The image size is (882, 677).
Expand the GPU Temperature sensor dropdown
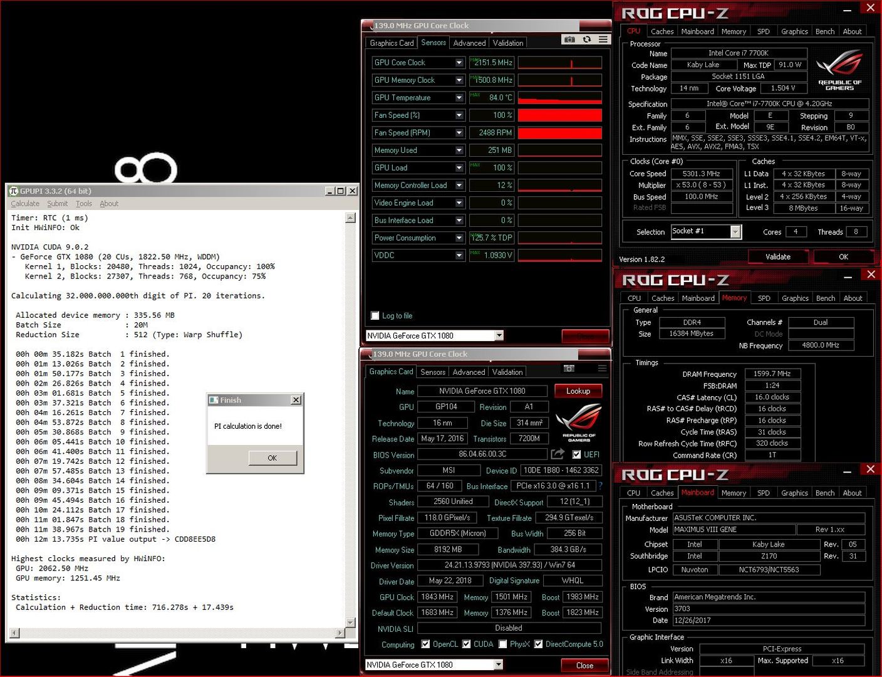click(x=459, y=98)
